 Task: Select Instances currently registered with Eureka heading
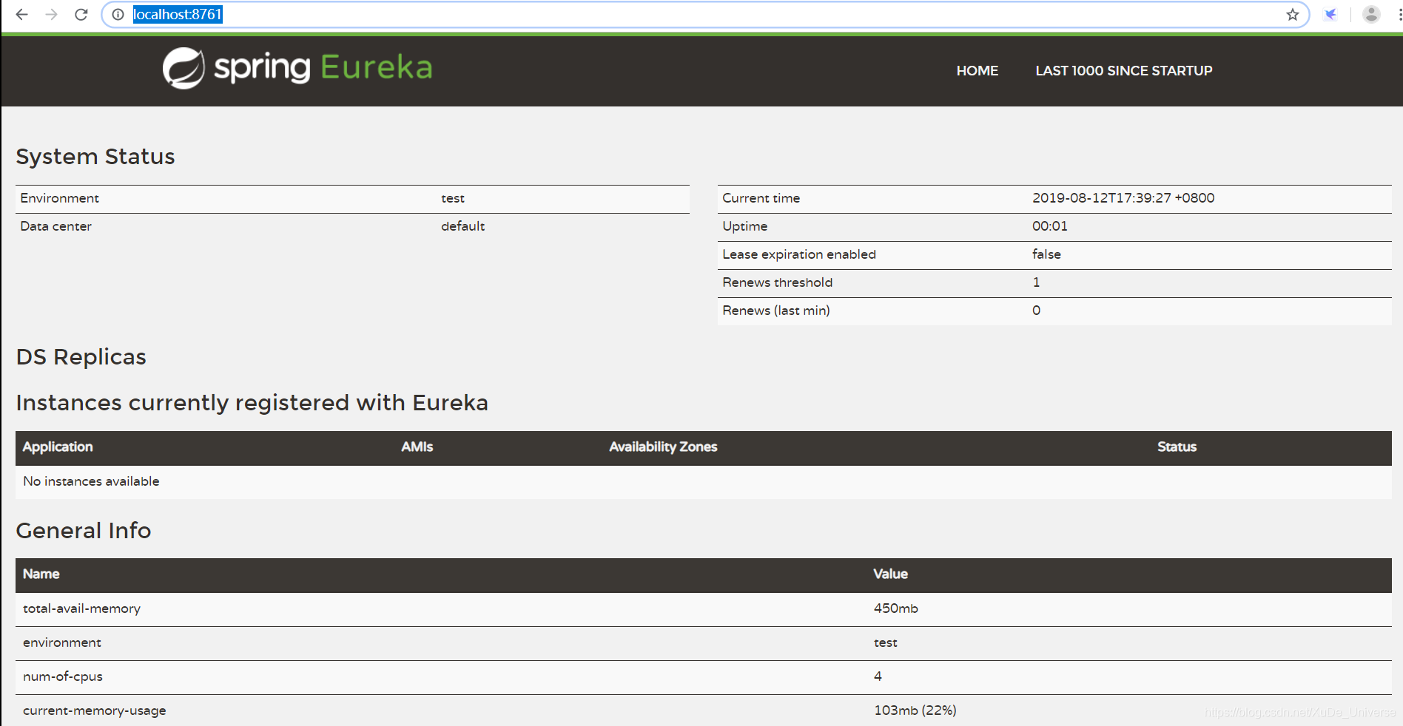tap(252, 403)
